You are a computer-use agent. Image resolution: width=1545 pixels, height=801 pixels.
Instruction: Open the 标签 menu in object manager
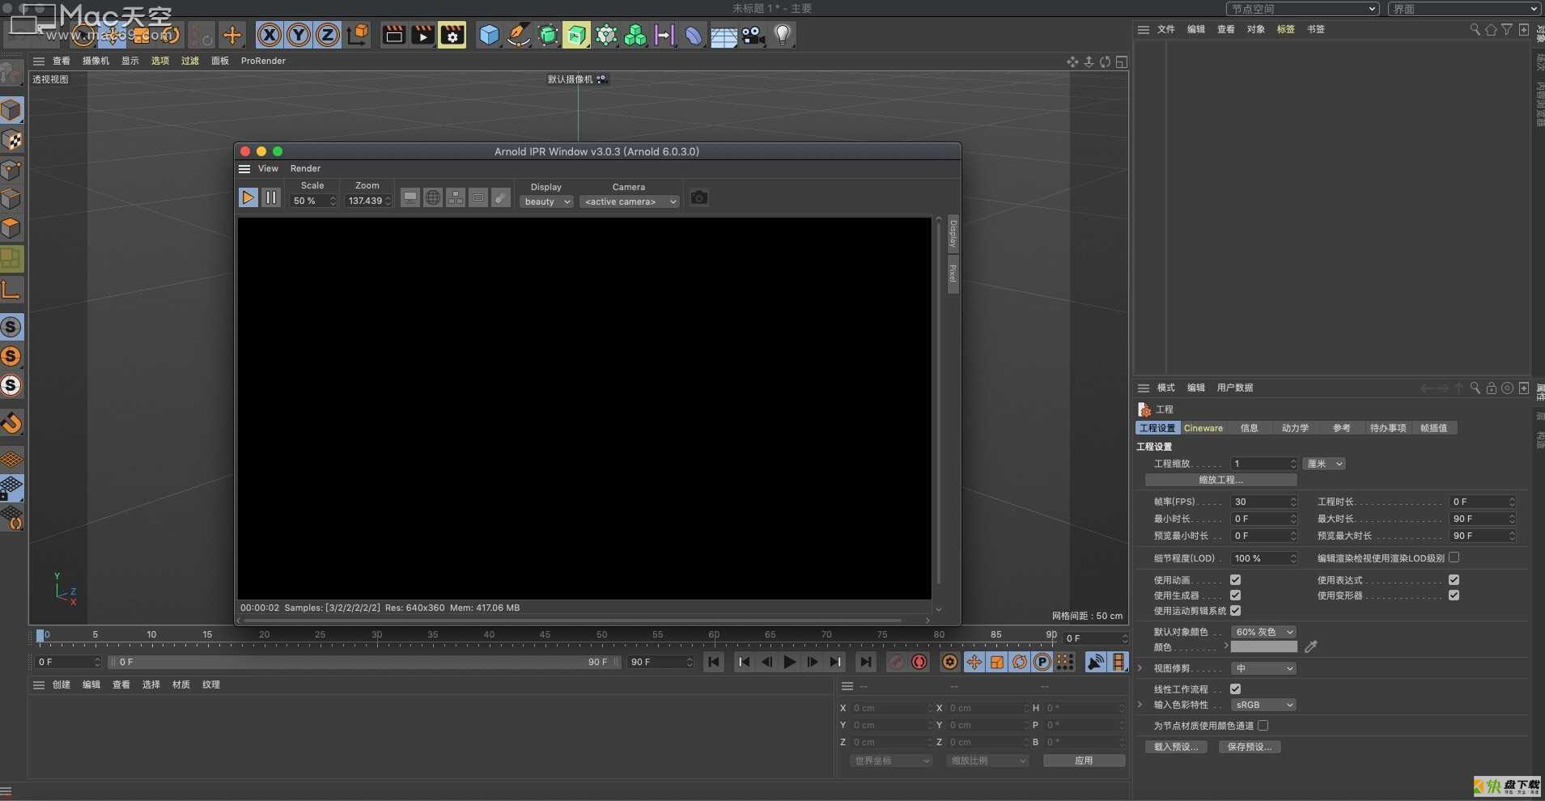[x=1285, y=29]
